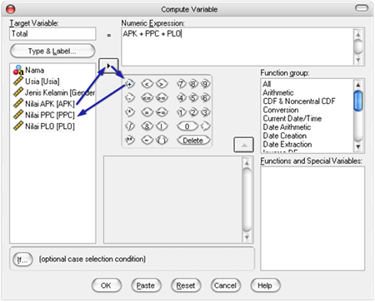Click keypad digit 7
Viewport: 375px width, 302px height.
tap(182, 83)
